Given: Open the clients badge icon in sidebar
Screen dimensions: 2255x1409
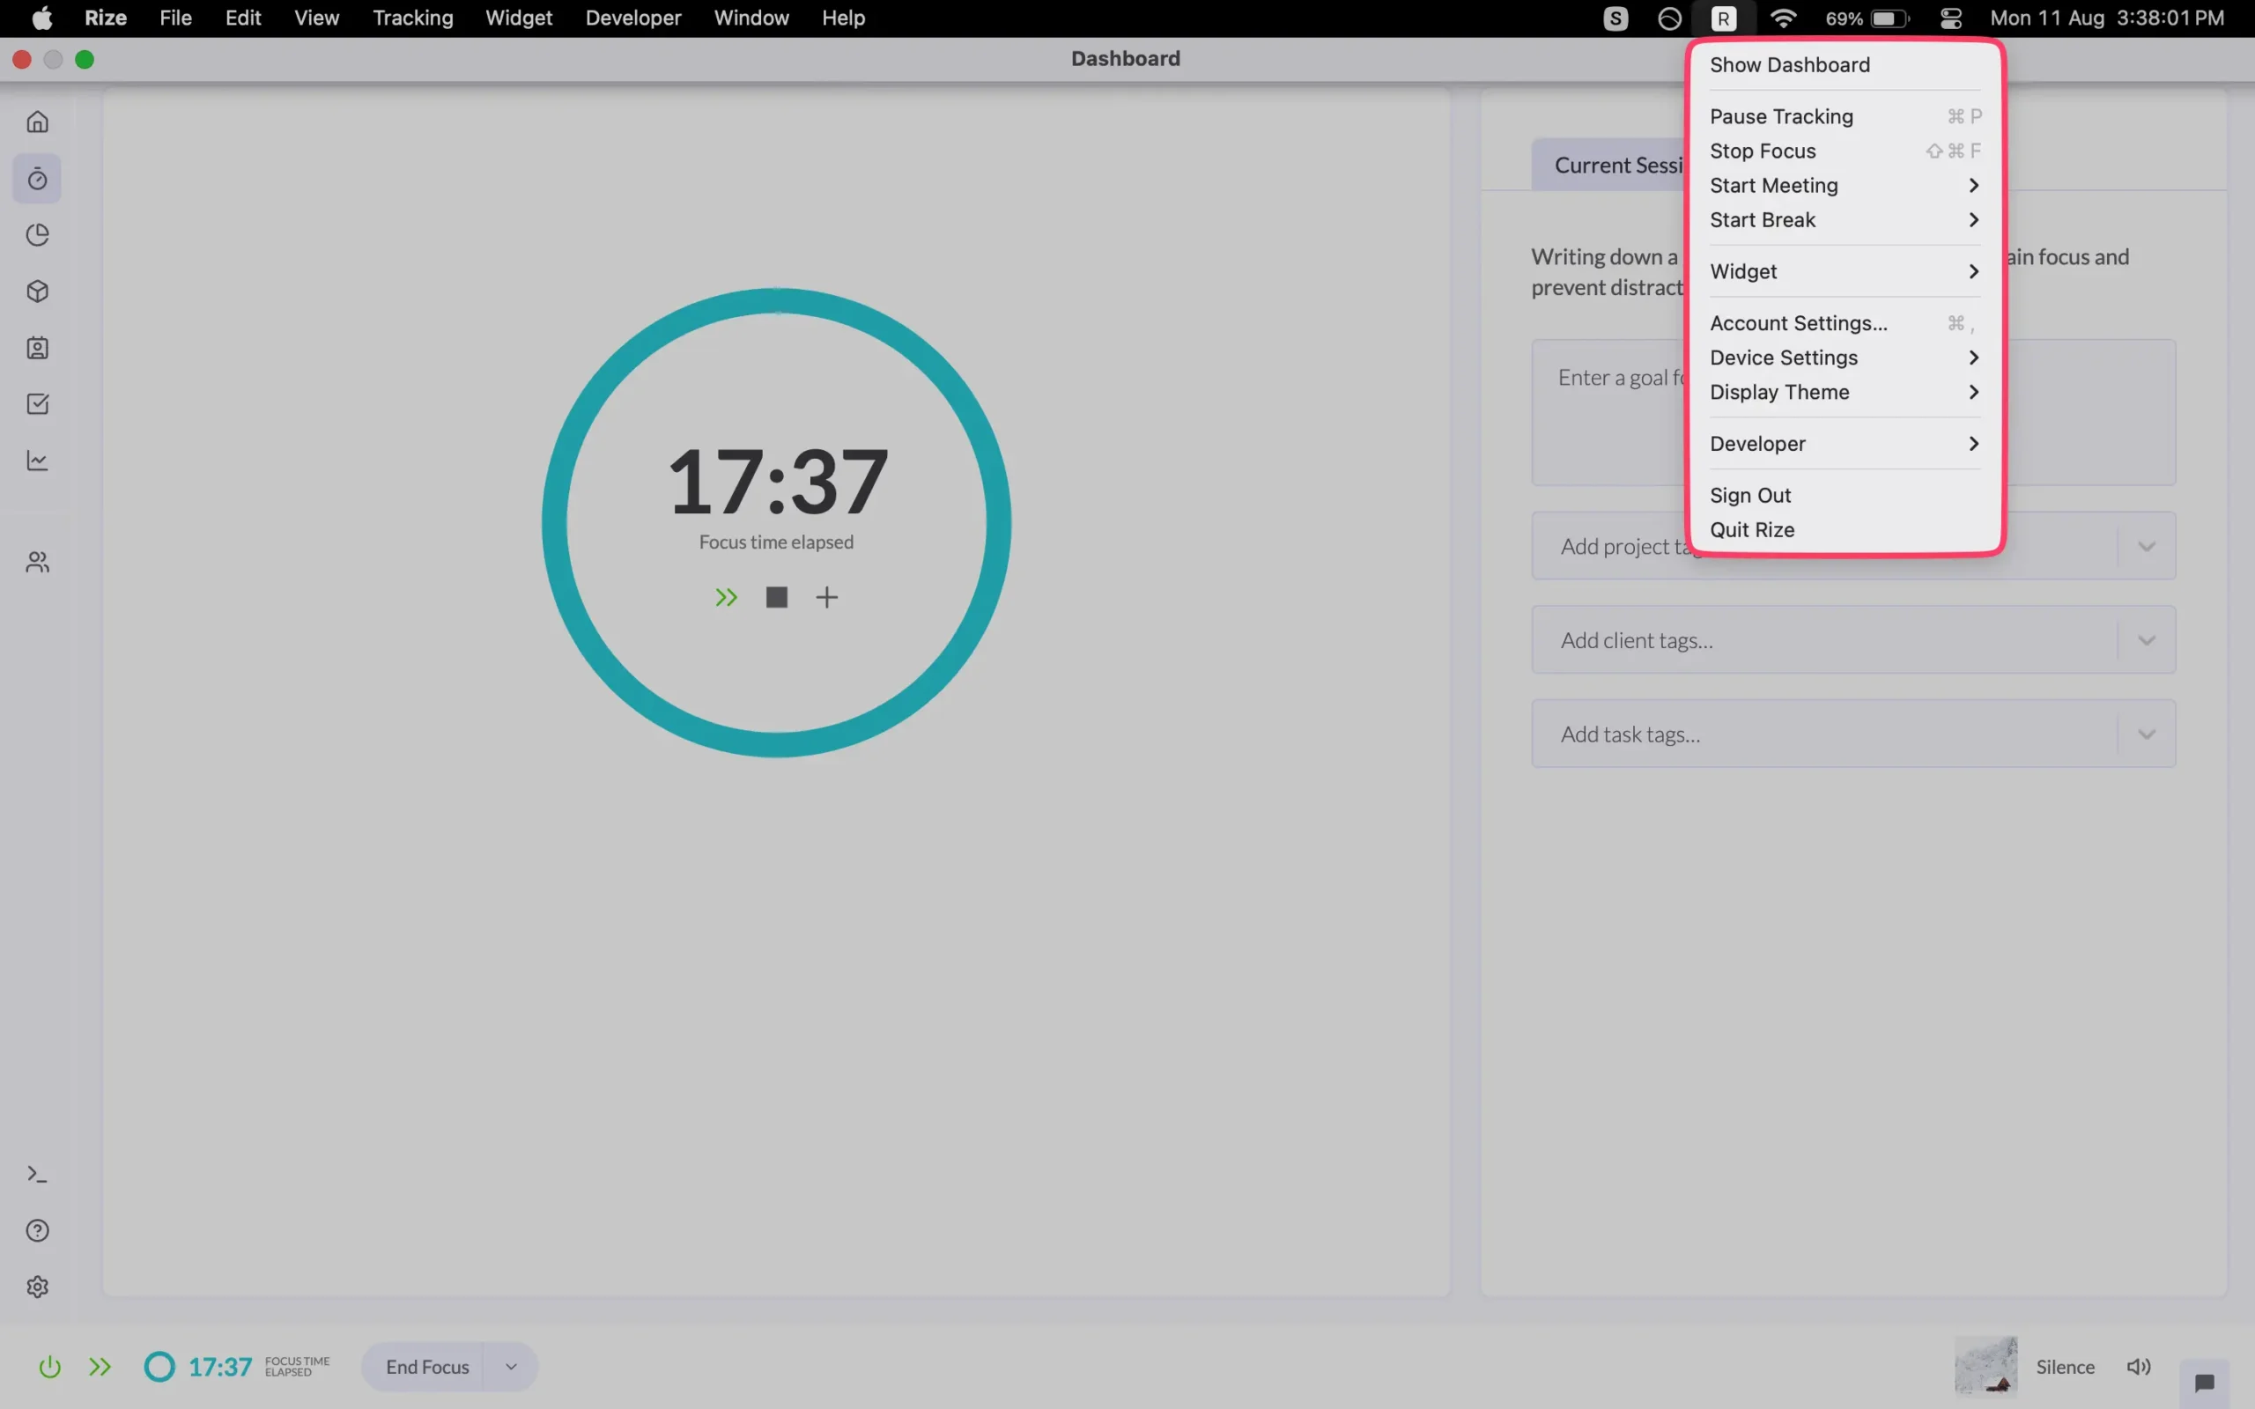Looking at the screenshot, I should pos(37,348).
